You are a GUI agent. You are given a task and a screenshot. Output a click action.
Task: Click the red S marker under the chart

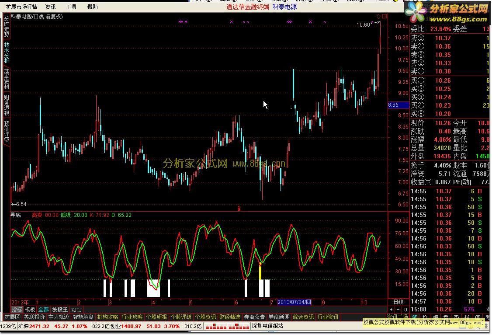[239, 209]
